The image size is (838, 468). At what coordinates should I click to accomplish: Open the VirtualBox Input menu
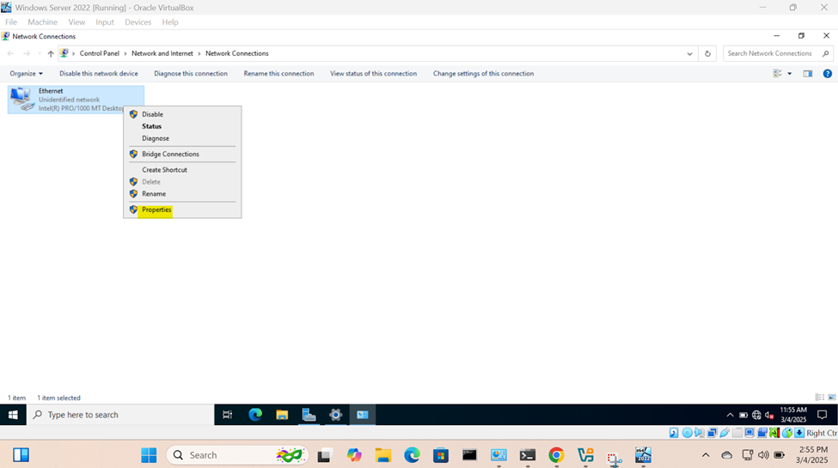105,22
